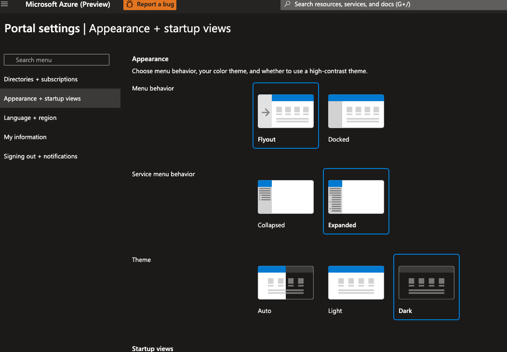The height and width of the screenshot is (352, 507).
Task: Click the Auto theme label
Action: point(264,311)
